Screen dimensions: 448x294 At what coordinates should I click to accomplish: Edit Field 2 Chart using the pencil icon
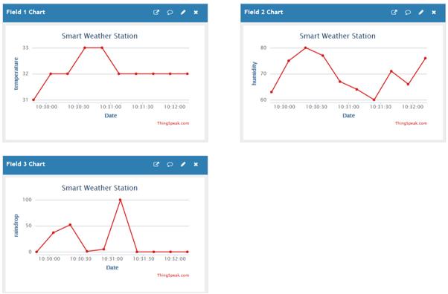coord(421,13)
